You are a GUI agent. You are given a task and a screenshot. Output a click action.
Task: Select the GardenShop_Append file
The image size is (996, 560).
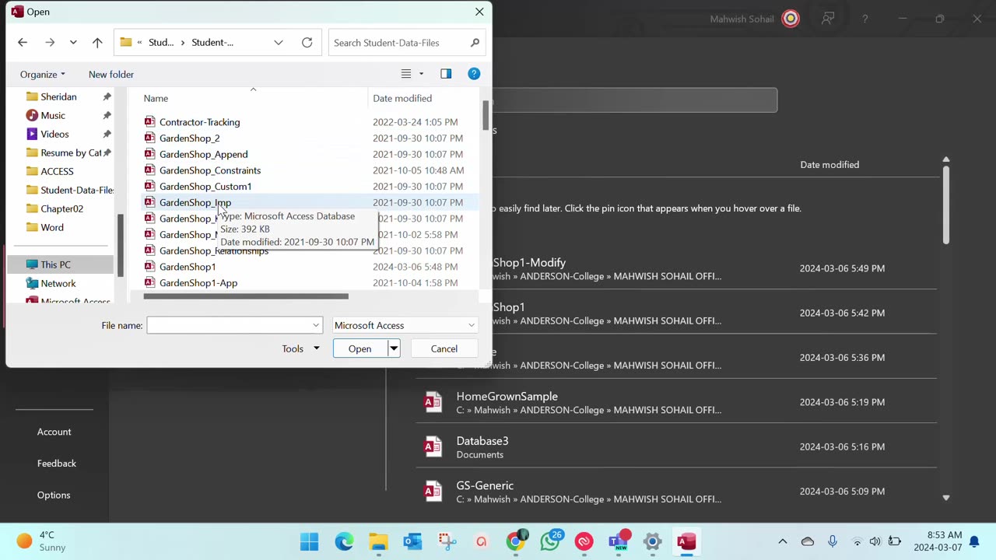[204, 154]
